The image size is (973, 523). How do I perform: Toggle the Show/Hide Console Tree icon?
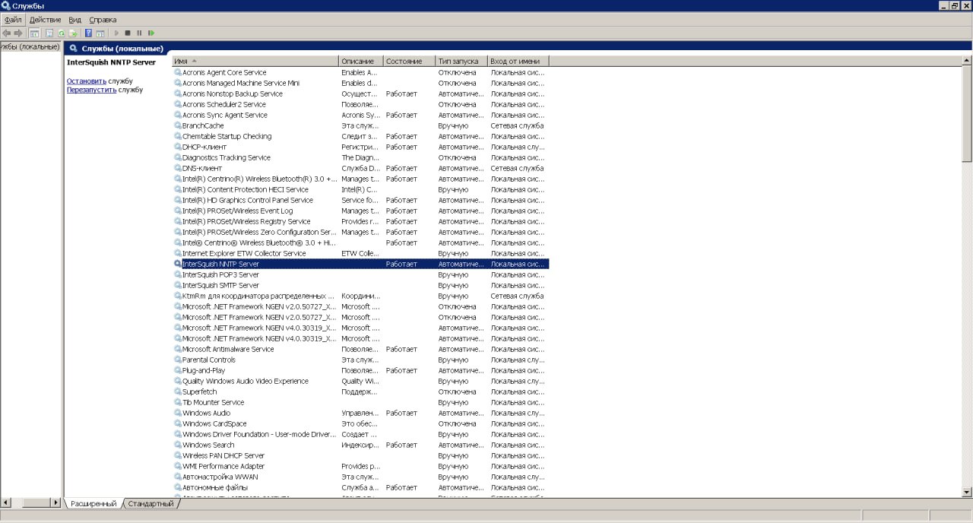click(x=34, y=33)
